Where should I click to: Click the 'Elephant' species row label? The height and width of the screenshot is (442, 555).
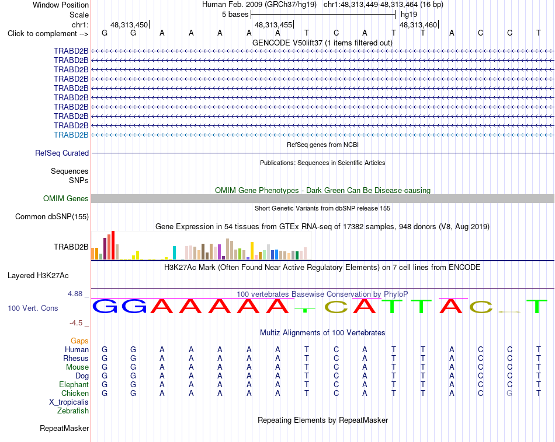(x=74, y=384)
